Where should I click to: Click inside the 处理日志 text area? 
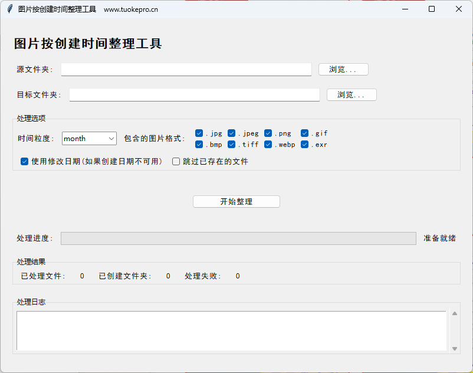pyautogui.click(x=231, y=331)
